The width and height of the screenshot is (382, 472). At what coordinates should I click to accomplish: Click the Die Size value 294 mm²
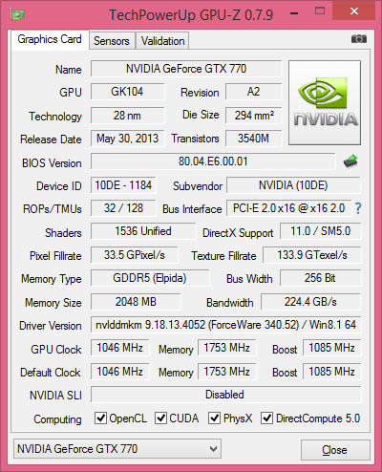pyautogui.click(x=254, y=116)
